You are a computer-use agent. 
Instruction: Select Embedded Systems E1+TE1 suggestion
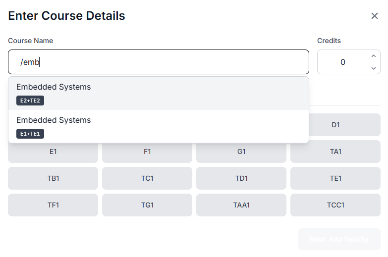(x=159, y=126)
